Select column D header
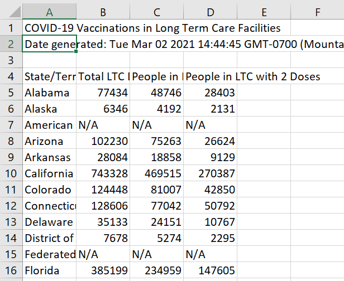The height and width of the screenshot is (281, 344). (x=211, y=12)
